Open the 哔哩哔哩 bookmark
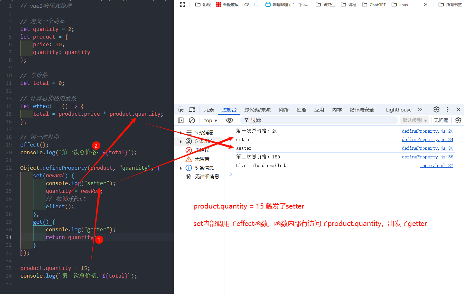Image resolution: width=464 pixels, height=294 pixels. (286, 4)
